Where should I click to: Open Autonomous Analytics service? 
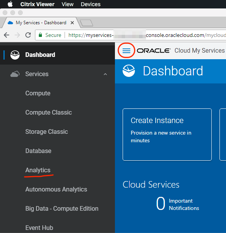[x=56, y=189]
